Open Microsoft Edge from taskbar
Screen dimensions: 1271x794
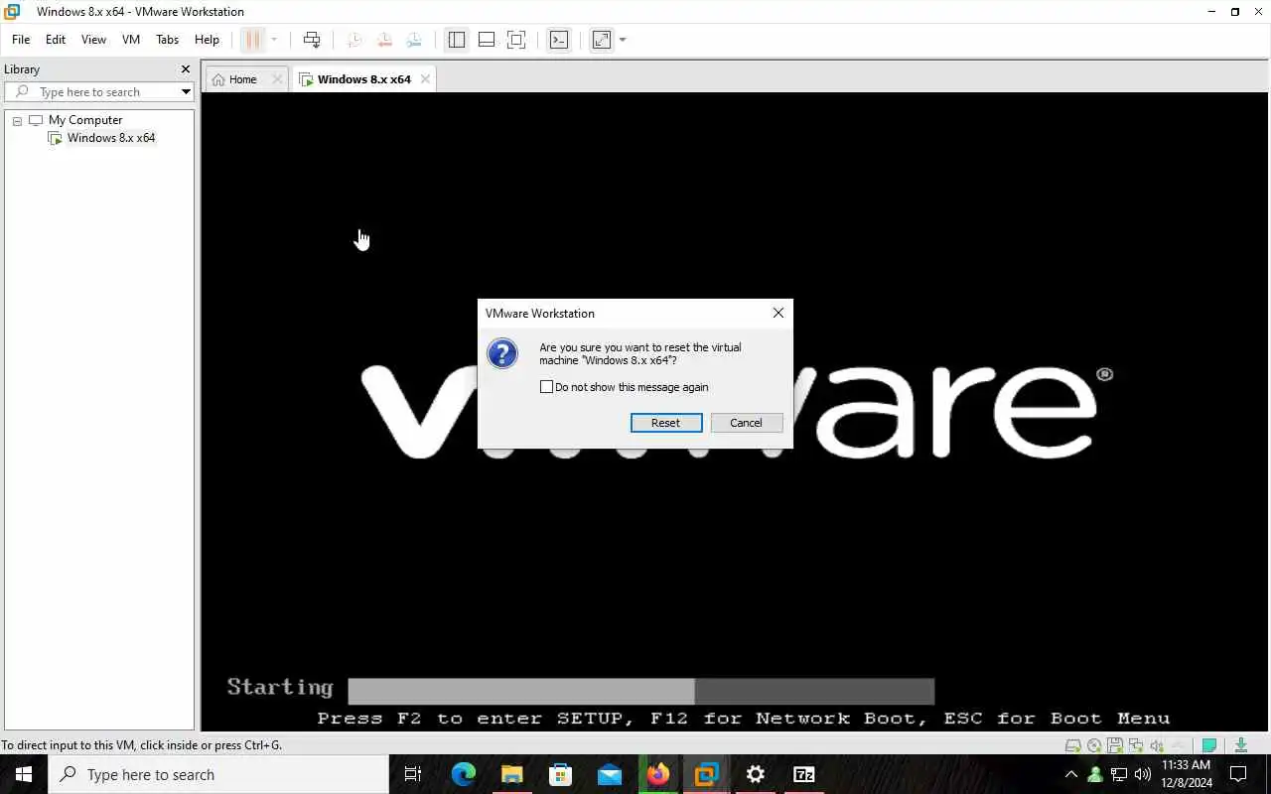(x=464, y=774)
